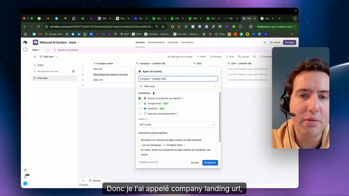
Task: Turn on Exécuter automatiquement toggle
Action: click(140, 114)
